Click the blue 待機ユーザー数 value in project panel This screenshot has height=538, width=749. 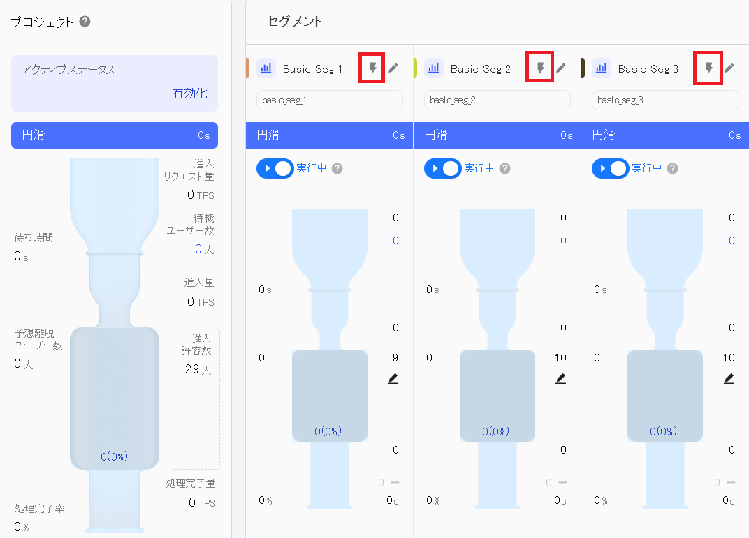[x=198, y=249]
